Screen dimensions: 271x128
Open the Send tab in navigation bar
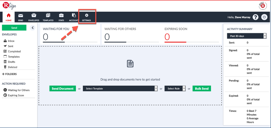click(21, 17)
